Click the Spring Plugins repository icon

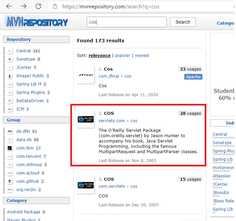click(x=10, y=93)
